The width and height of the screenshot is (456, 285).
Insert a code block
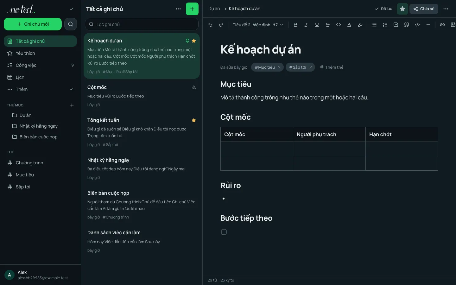pyautogui.click(x=417, y=25)
